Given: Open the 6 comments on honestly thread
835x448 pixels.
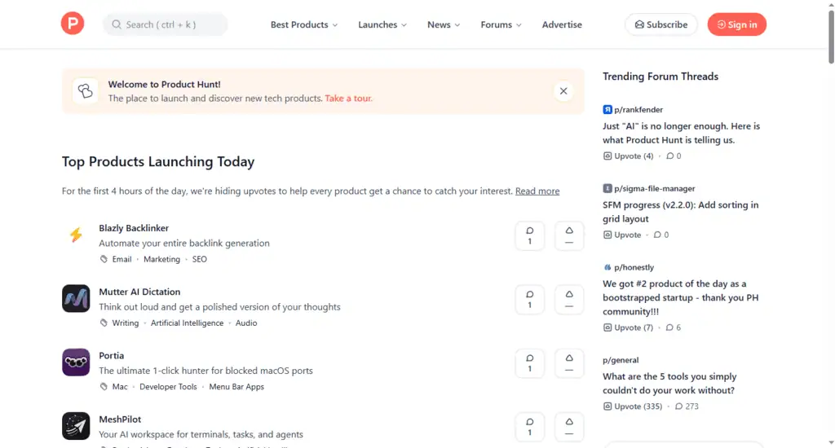Looking at the screenshot, I should [x=673, y=327].
